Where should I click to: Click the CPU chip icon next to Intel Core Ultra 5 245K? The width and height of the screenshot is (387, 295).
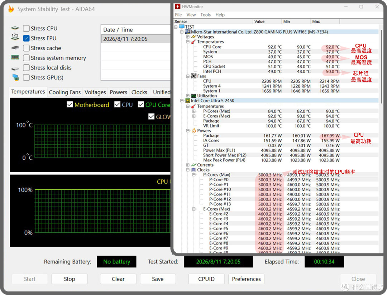click(187, 101)
